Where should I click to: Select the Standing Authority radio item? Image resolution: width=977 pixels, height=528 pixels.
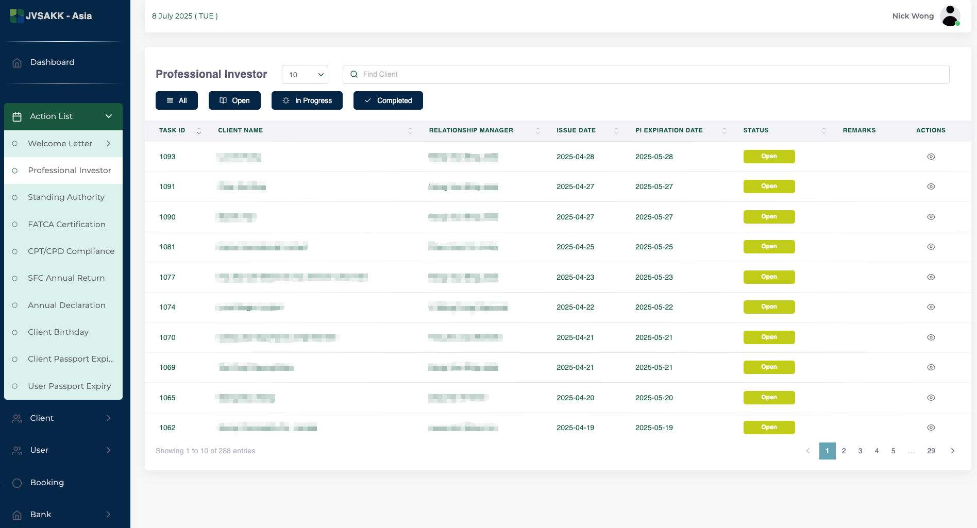(15, 197)
